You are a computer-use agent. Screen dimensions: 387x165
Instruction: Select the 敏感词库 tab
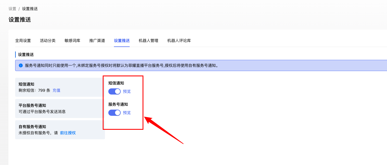click(72, 41)
